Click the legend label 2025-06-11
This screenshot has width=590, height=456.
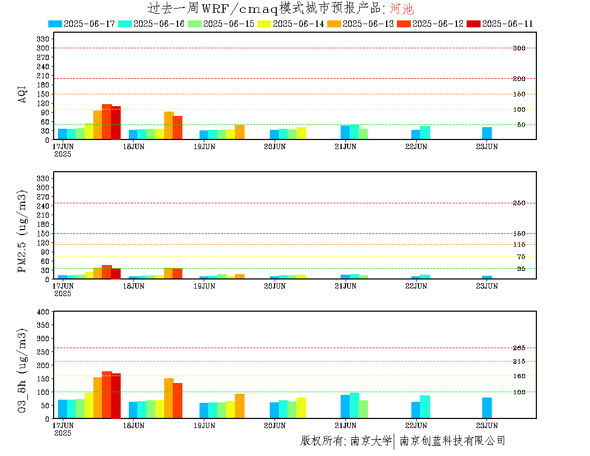coord(507,24)
